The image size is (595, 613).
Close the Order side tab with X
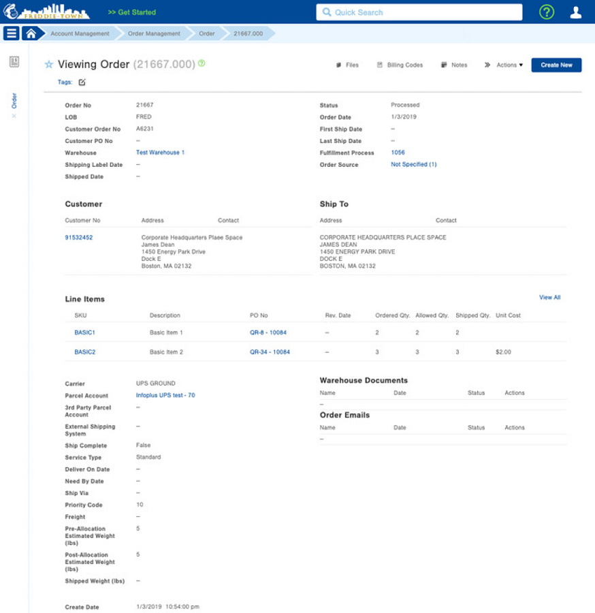click(x=14, y=116)
